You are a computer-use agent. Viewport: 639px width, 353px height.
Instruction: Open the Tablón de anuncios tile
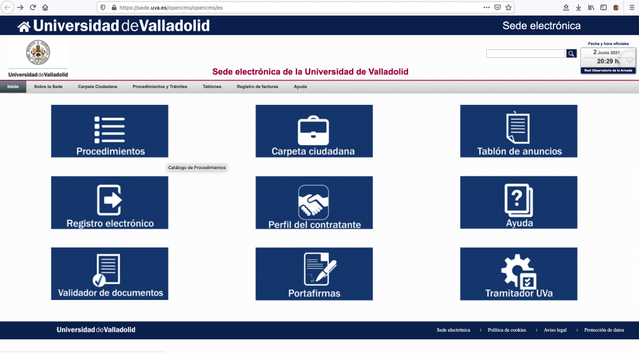pyautogui.click(x=519, y=131)
